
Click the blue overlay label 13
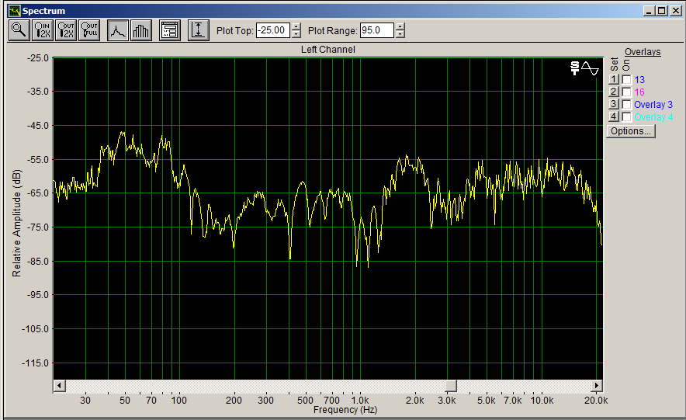coord(639,80)
